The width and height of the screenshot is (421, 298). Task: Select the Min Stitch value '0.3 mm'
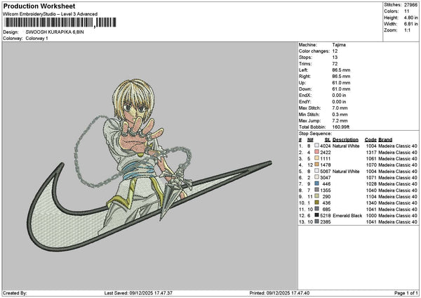(x=340, y=115)
